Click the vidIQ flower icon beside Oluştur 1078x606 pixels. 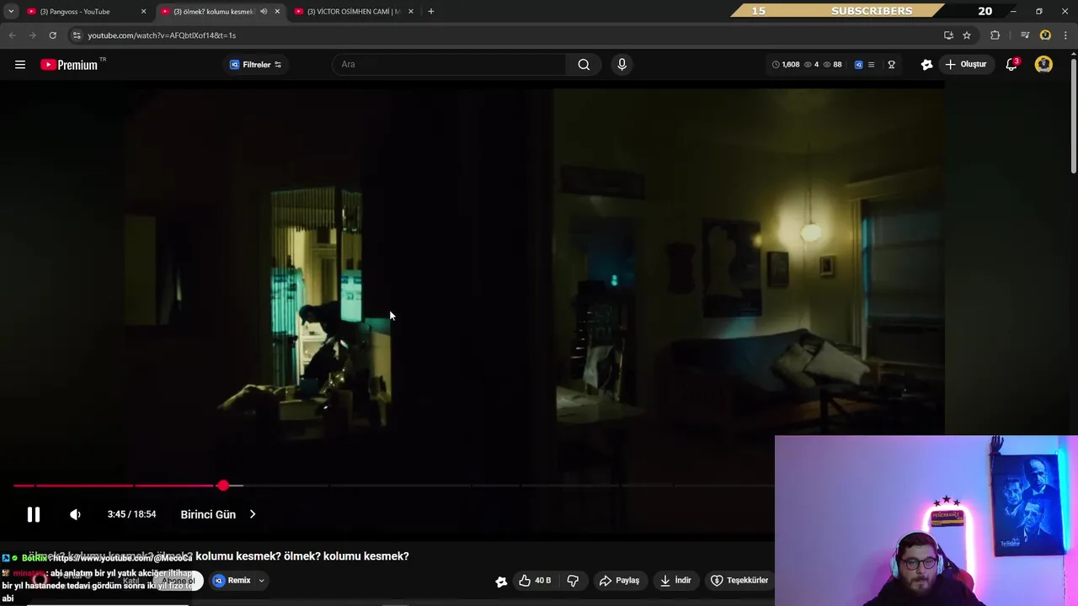(926, 65)
